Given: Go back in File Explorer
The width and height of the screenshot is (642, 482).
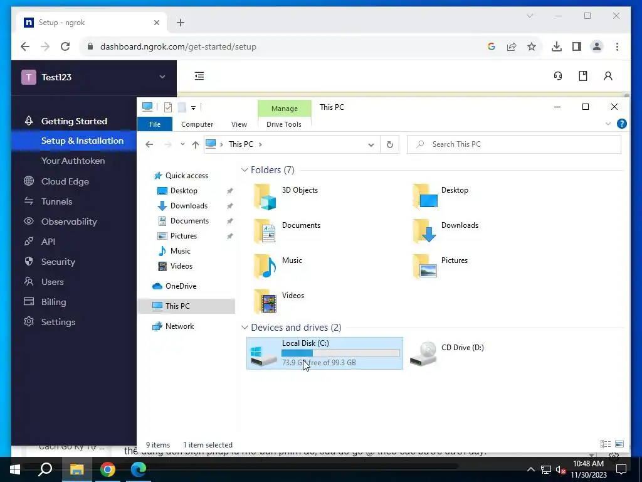Looking at the screenshot, I should [149, 144].
